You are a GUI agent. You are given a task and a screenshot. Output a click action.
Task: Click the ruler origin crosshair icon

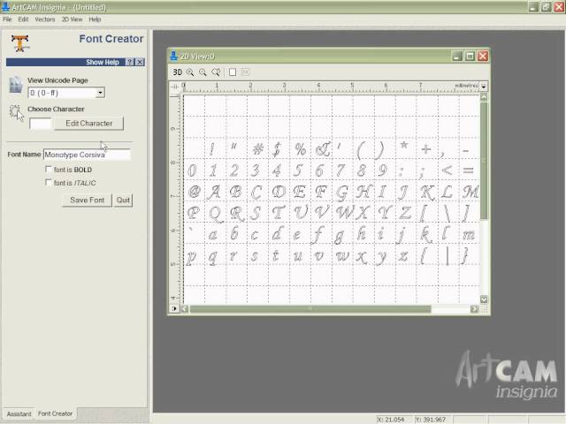(x=174, y=87)
